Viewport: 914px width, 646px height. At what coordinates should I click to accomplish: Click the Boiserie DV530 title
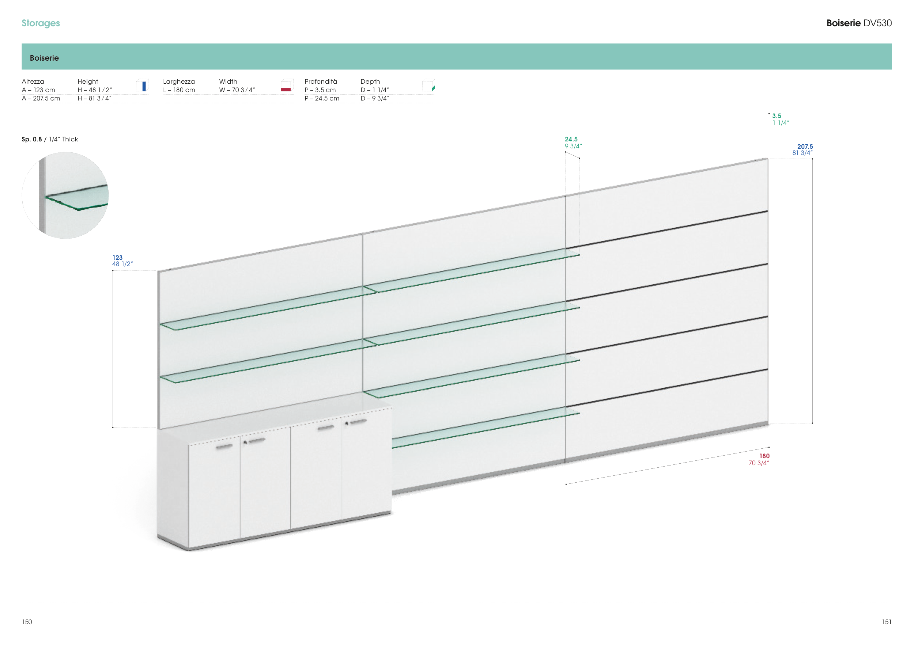[x=859, y=23]
